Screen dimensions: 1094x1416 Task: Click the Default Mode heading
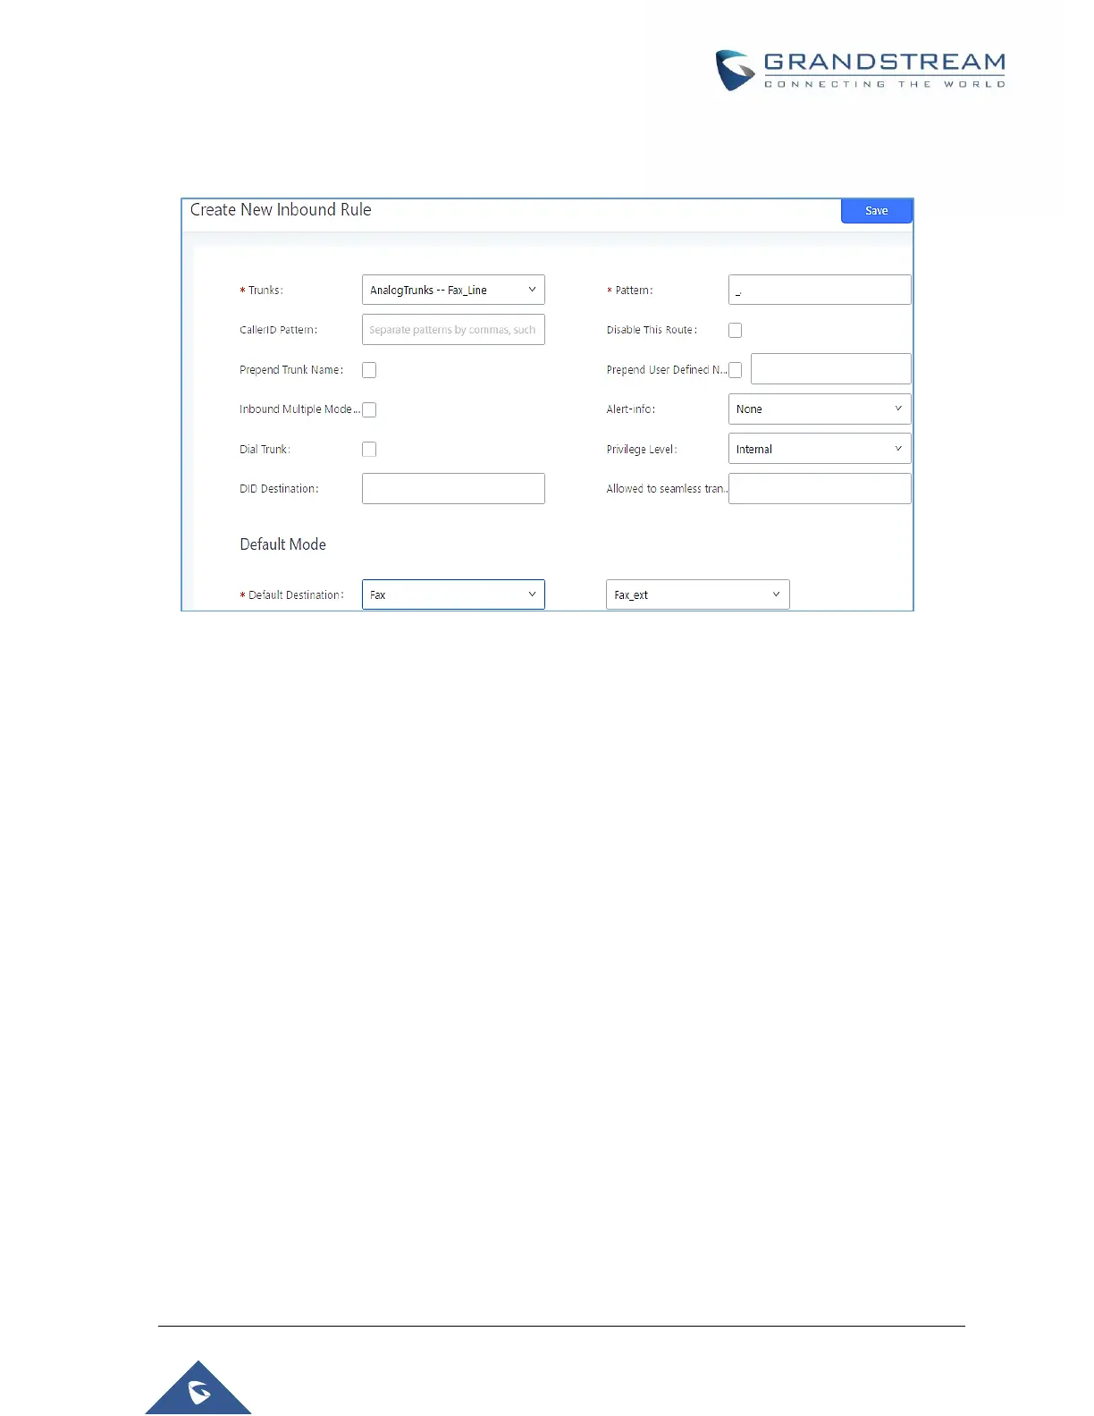point(282,544)
